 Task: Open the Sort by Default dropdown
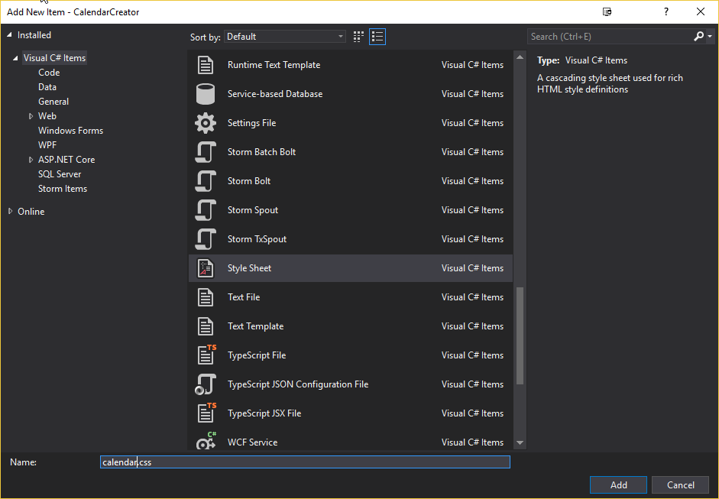click(285, 37)
